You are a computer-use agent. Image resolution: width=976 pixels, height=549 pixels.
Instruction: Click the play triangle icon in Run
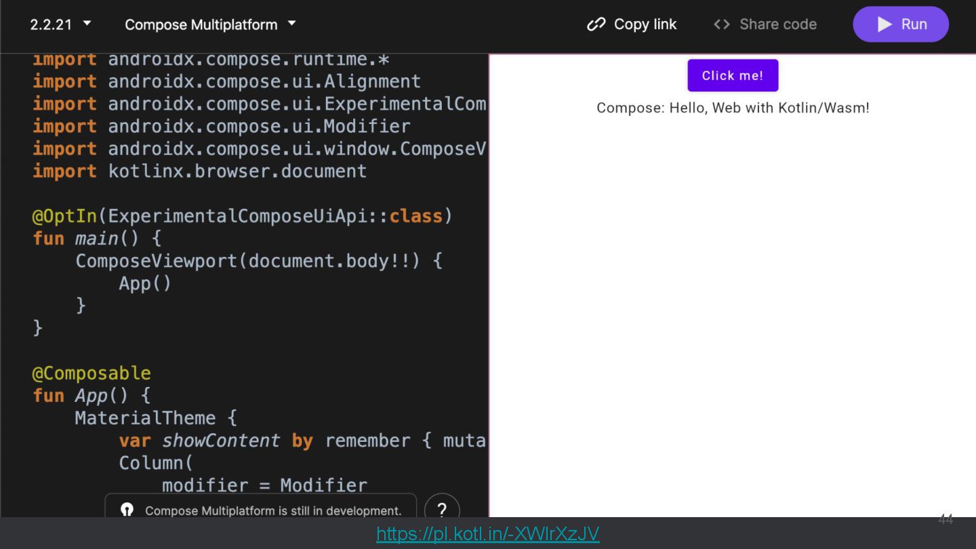click(884, 24)
